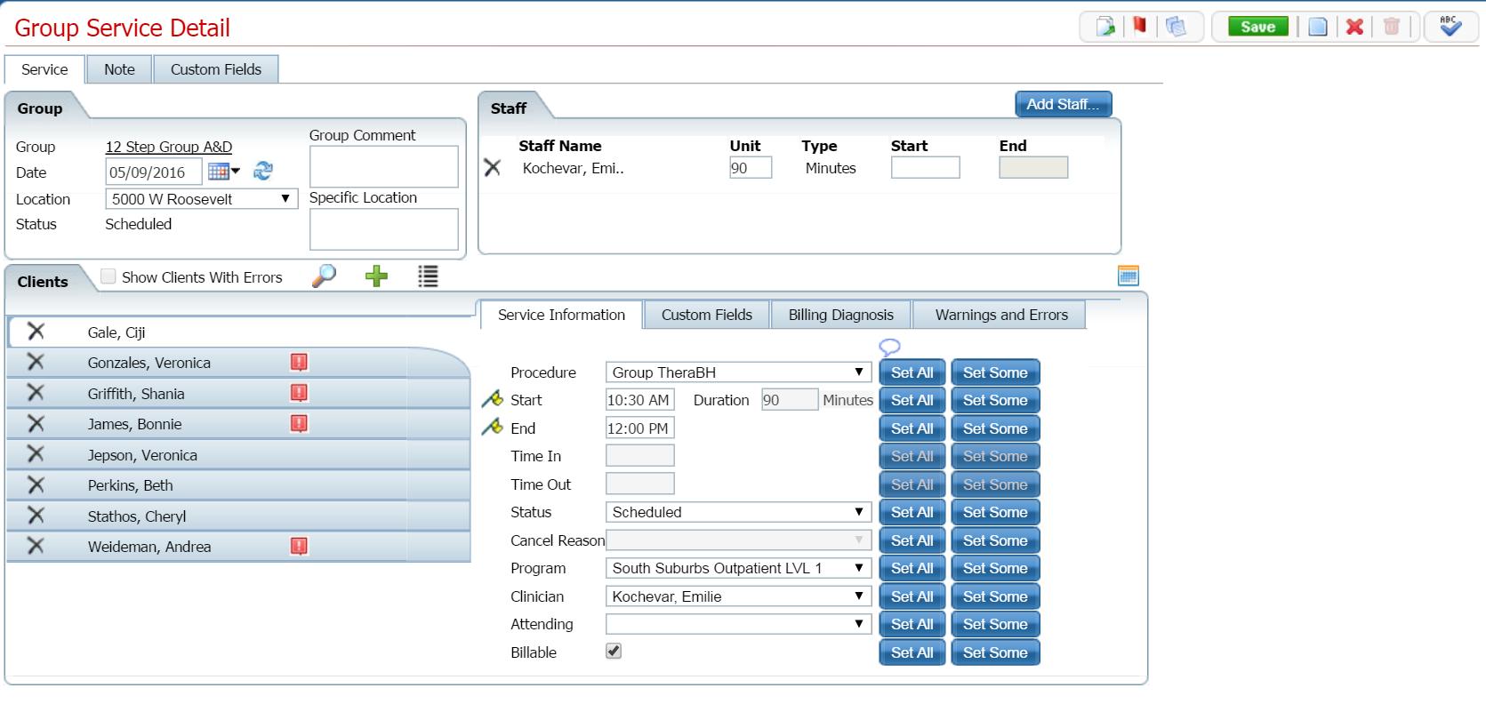Screen dimensions: 1486x704
Task: Uncheck the Billable checkbox
Action: click(614, 652)
